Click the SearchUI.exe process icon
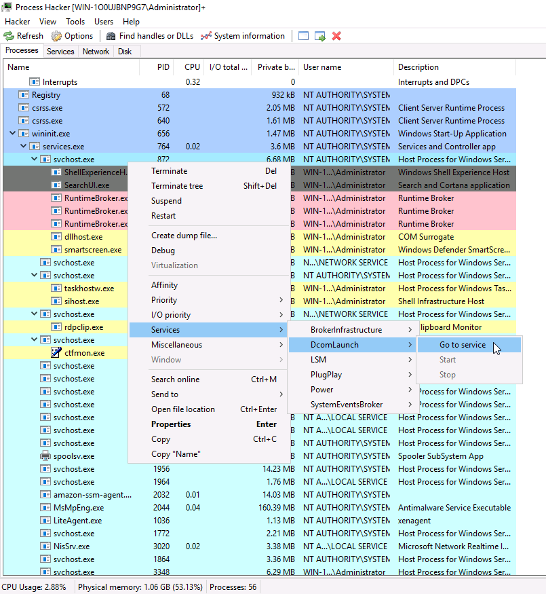This screenshot has width=546, height=594. (56, 185)
